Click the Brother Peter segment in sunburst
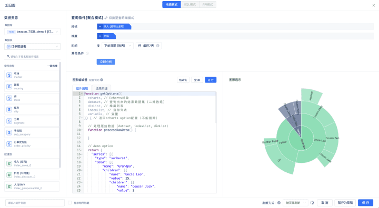Image resolution: width=379 pixels, height=208 pixels. (270, 142)
